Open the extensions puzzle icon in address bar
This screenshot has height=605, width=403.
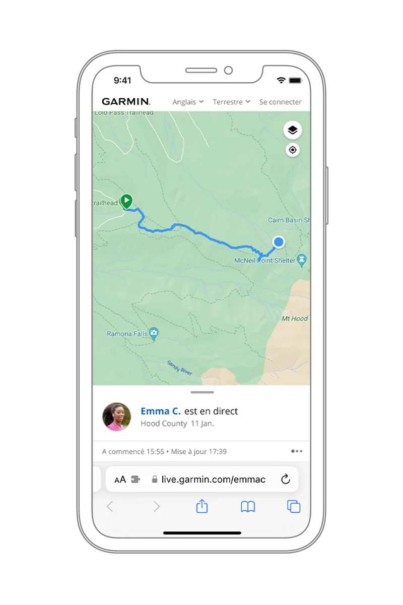135,479
